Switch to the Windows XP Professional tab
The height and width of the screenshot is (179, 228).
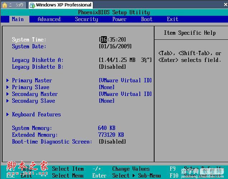click(61, 5)
